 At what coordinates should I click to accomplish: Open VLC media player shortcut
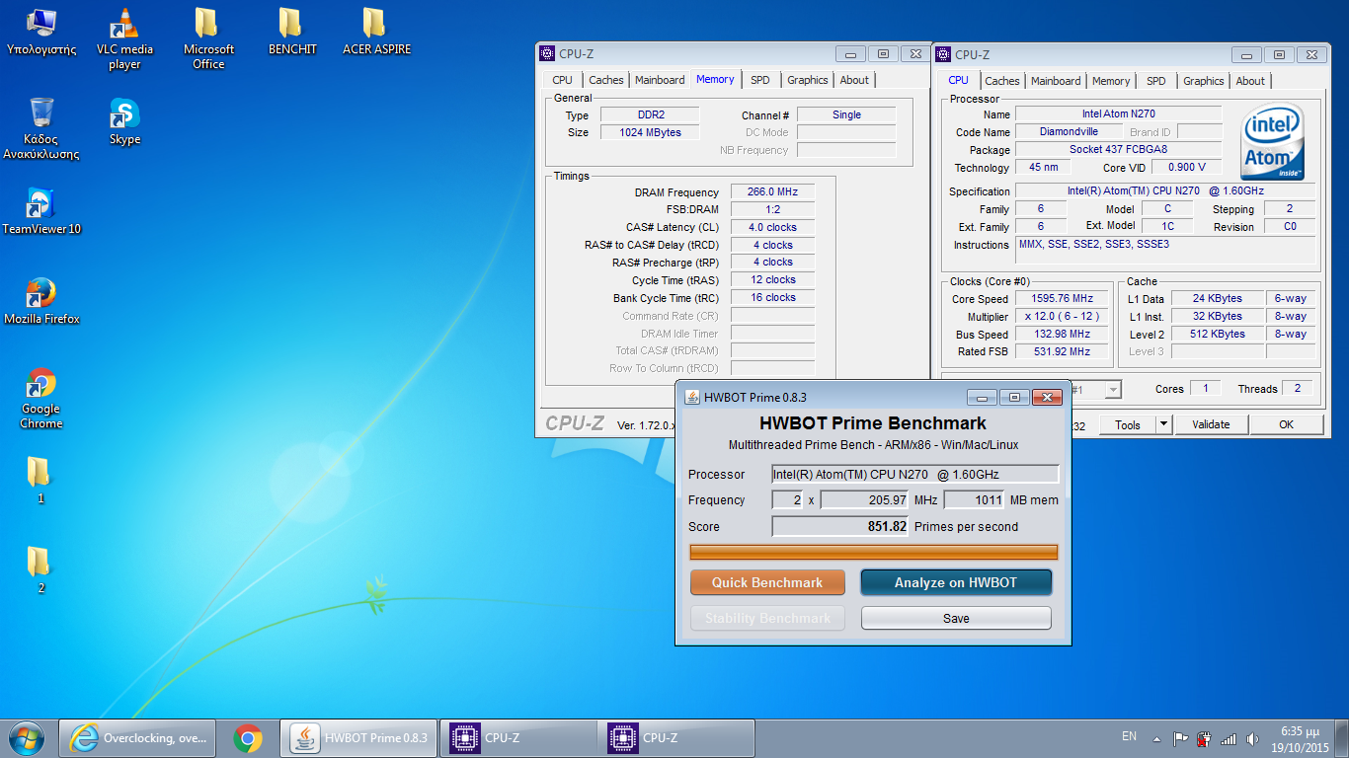pos(124,39)
